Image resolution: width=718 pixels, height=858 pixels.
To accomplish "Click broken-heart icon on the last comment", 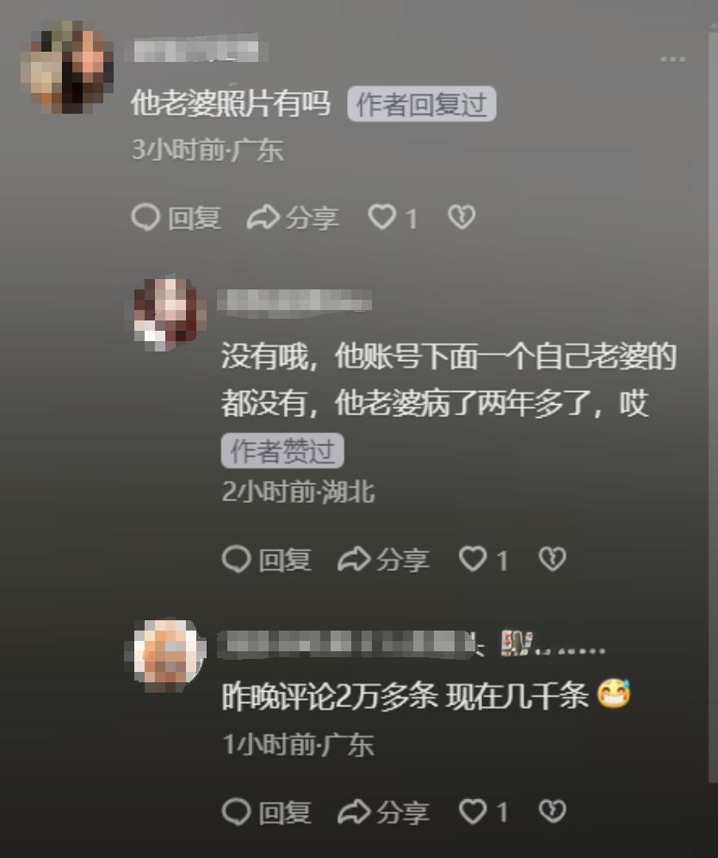I will [x=553, y=811].
